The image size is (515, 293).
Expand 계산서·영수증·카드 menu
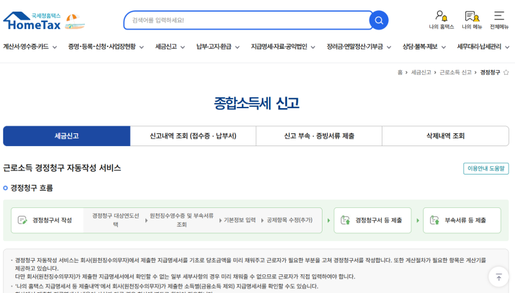click(30, 47)
